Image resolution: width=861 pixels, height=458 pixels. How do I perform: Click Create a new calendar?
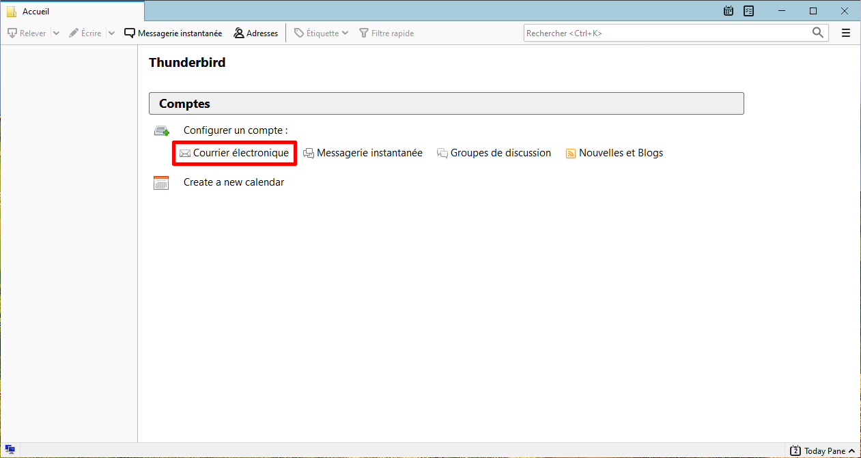[234, 182]
